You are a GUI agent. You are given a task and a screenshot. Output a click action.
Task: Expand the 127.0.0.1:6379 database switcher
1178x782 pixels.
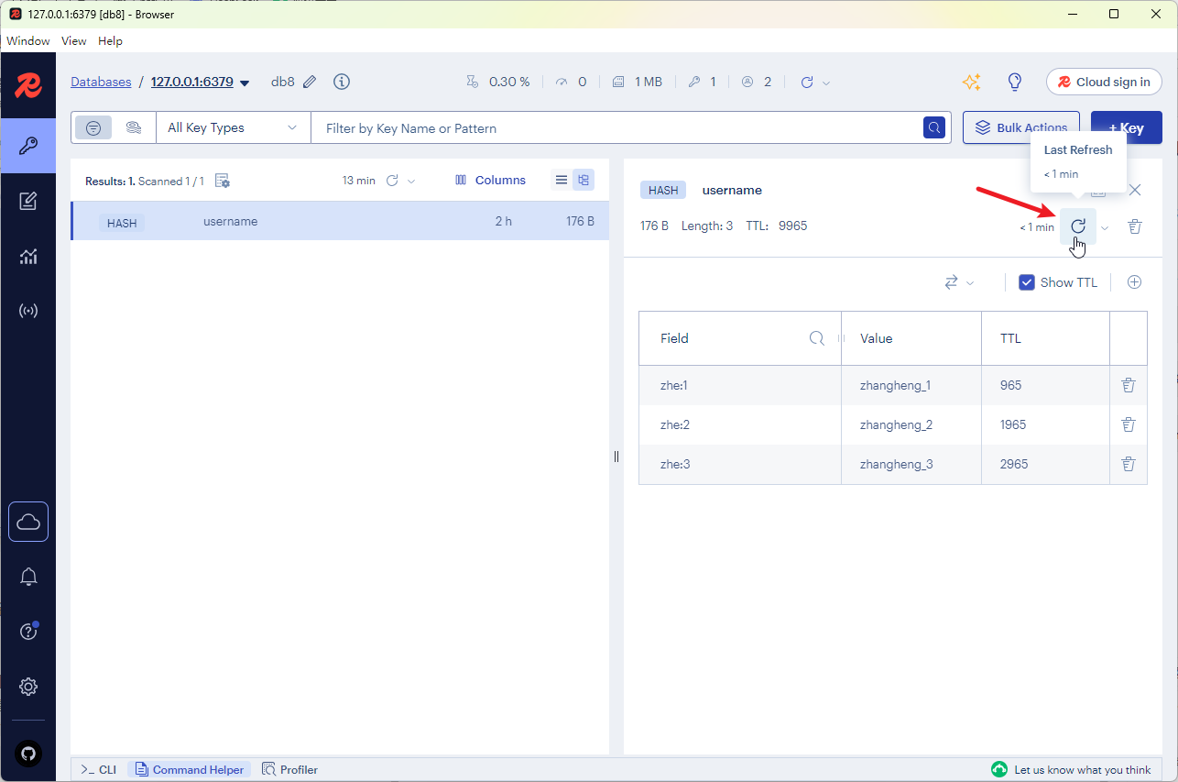(x=245, y=83)
